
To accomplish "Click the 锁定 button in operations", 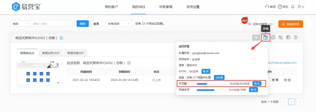I will pyautogui.click(x=287, y=80).
